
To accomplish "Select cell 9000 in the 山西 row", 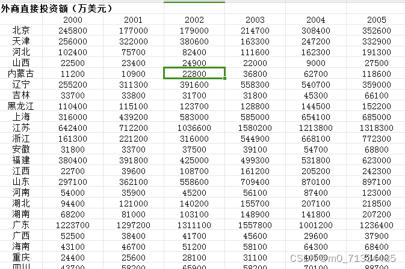I will pyautogui.click(x=315, y=63).
